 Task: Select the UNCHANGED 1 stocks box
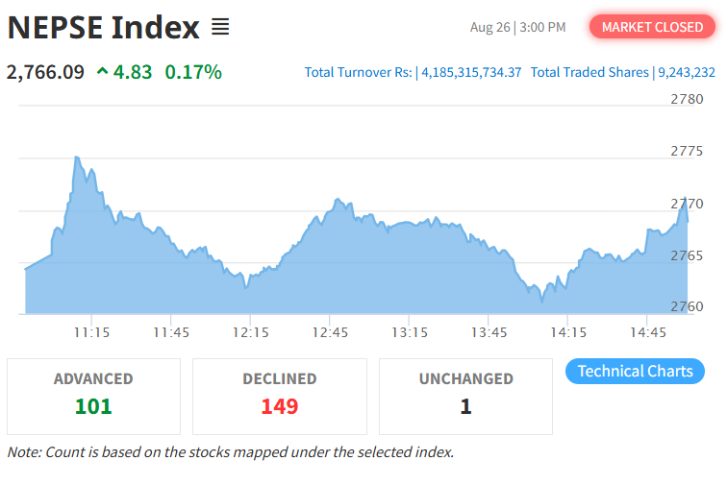[x=465, y=396]
